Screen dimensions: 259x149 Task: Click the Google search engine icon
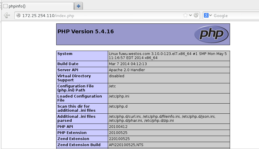point(206,15)
